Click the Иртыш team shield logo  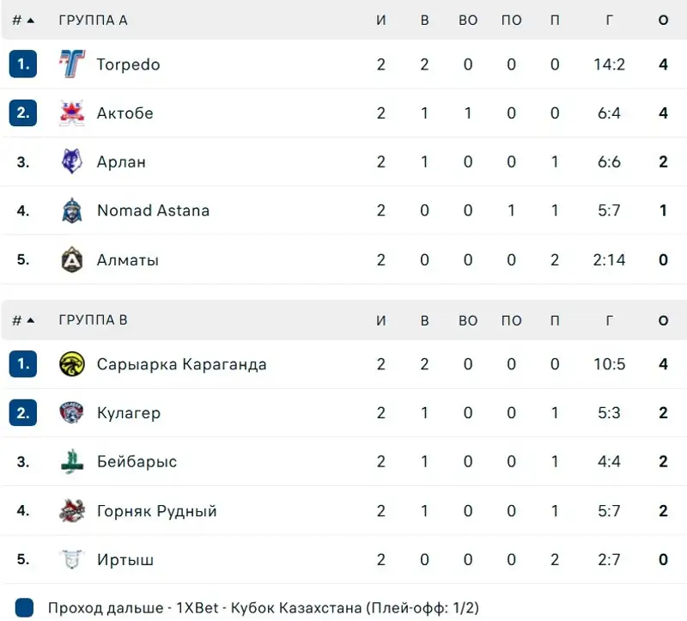tap(72, 559)
